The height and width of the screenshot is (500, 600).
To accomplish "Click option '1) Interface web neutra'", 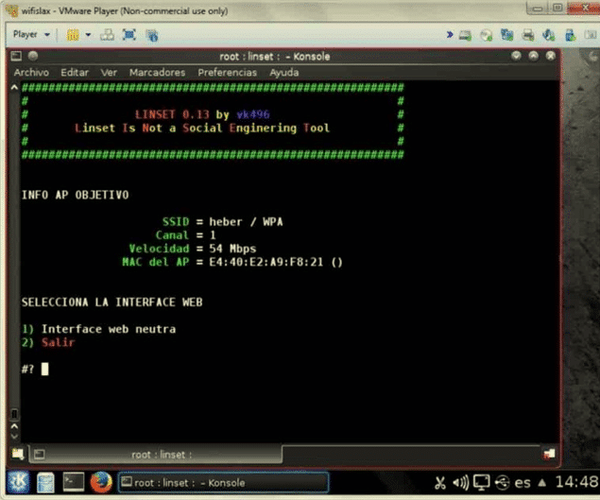I will click(x=98, y=329).
